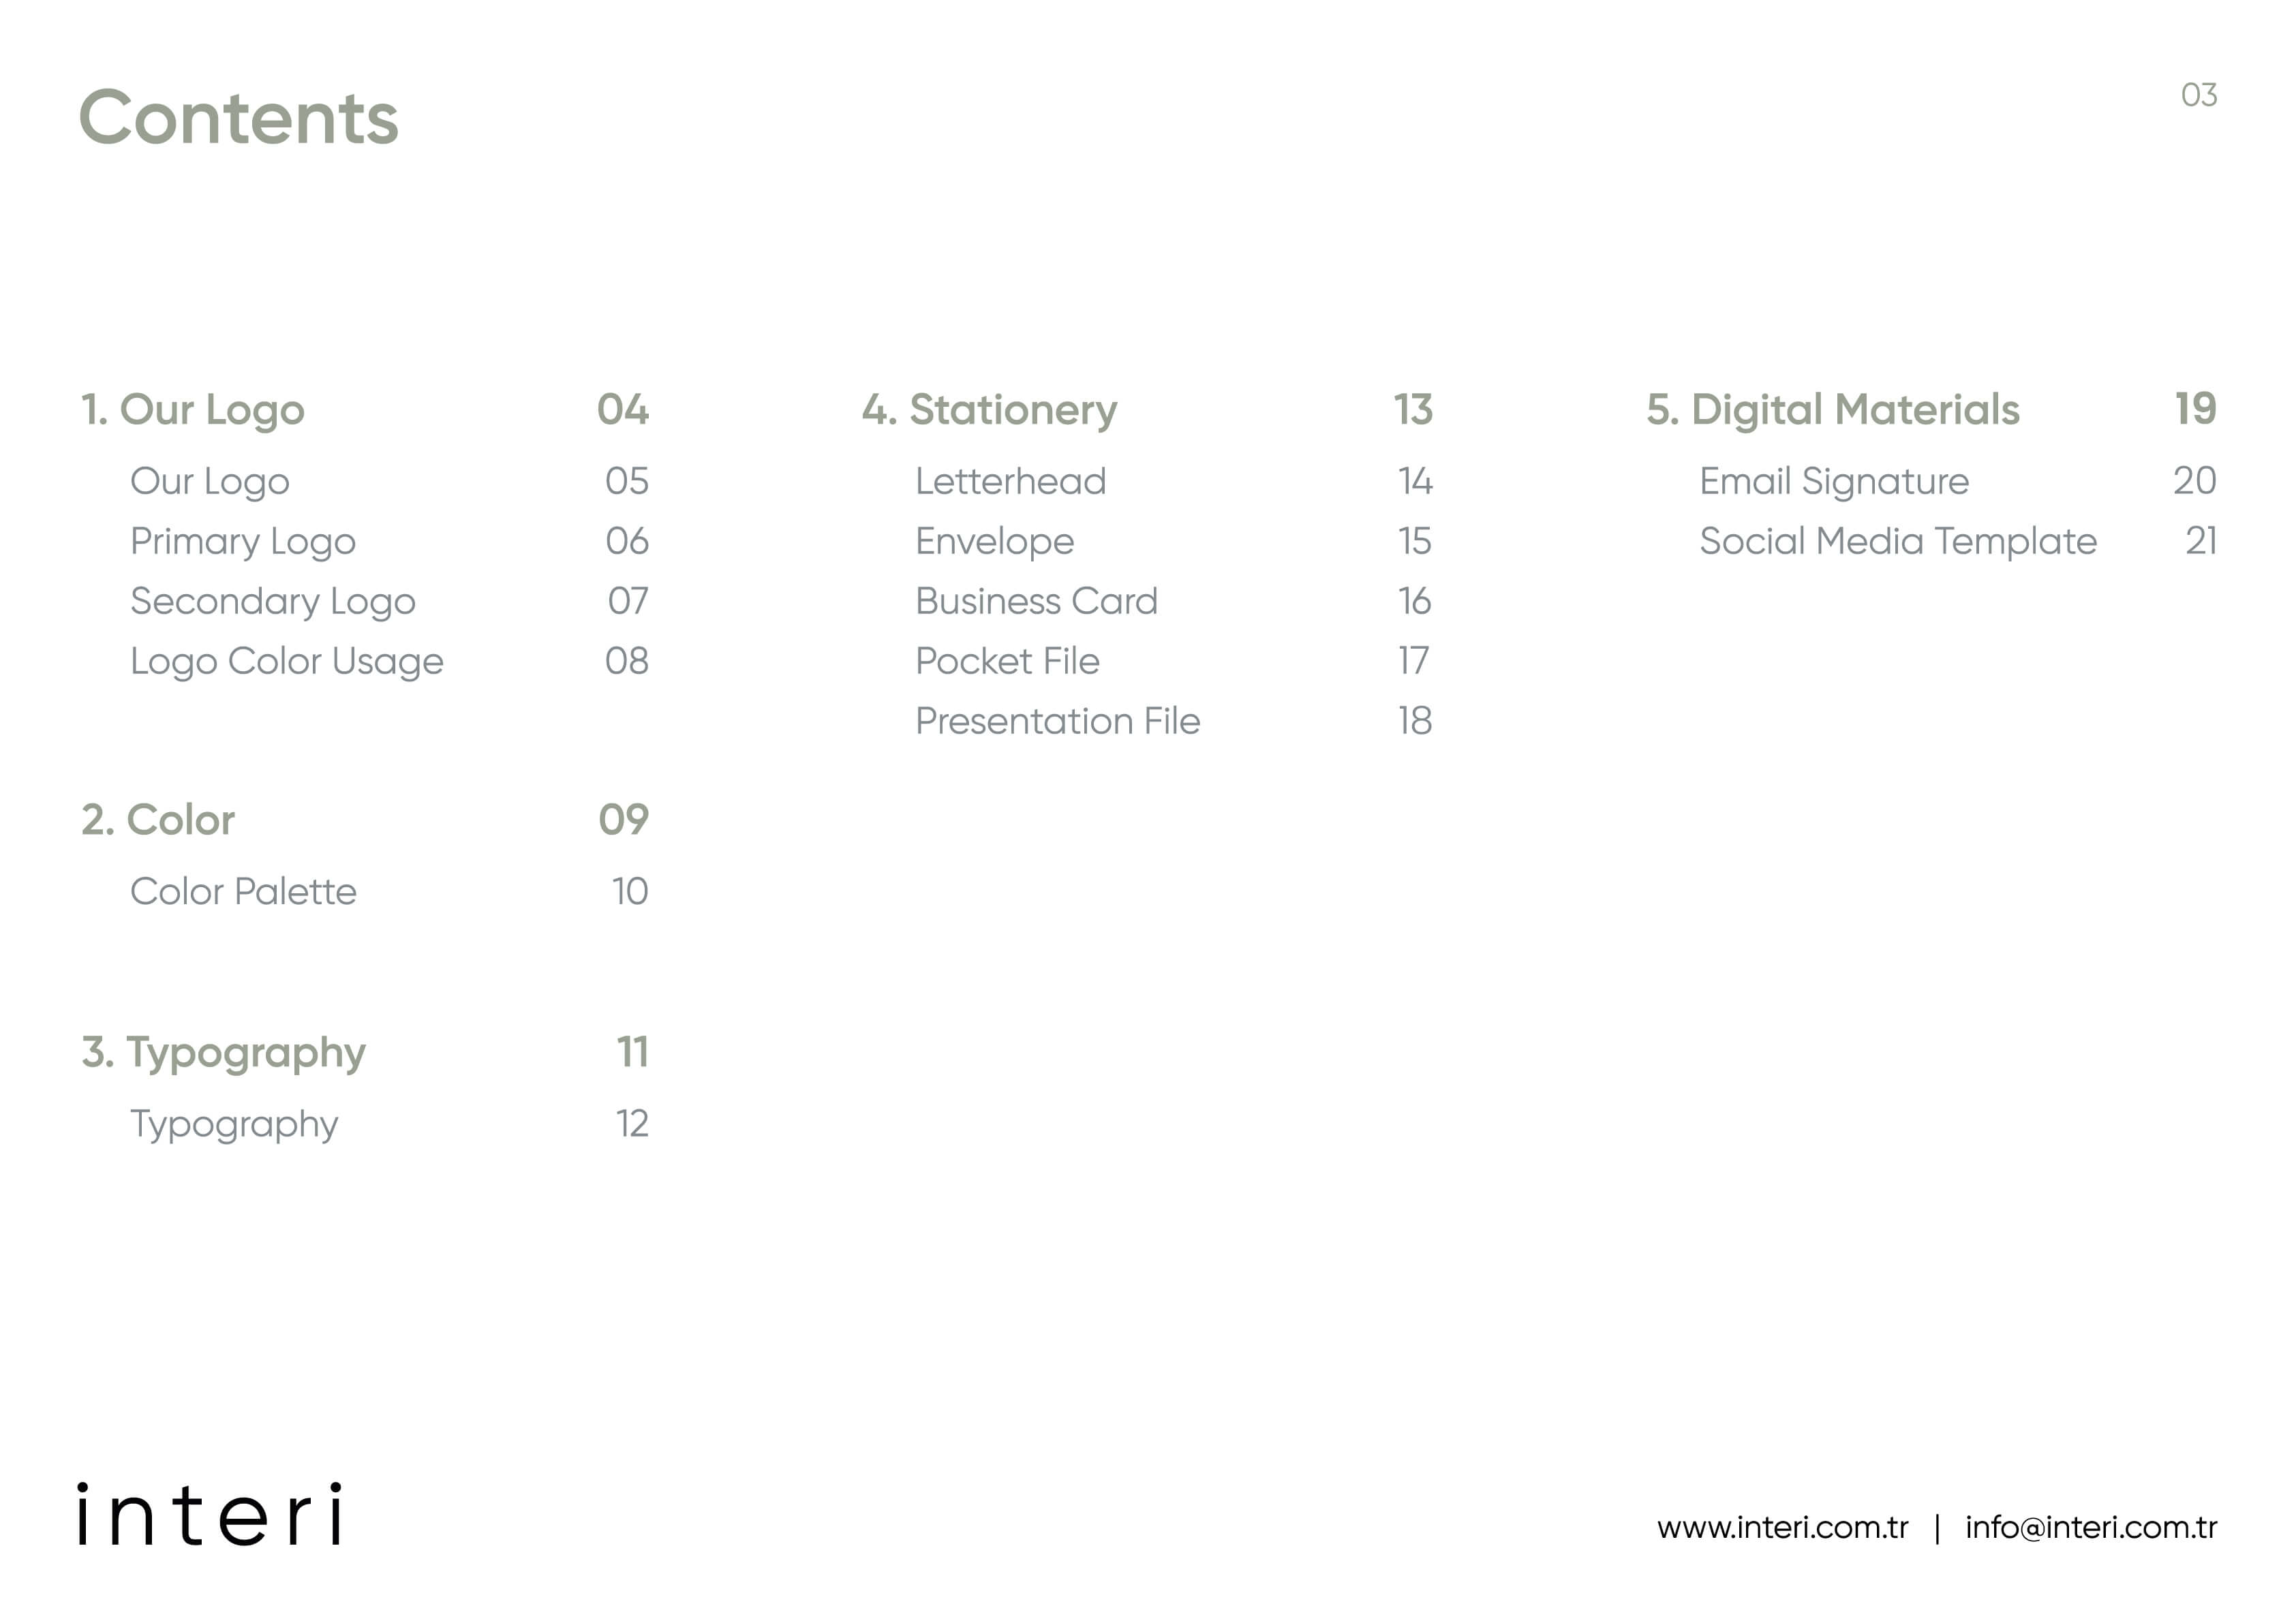This screenshot has width=2296, height=1623.
Task: Jump to Logo Color Usage entry
Action: coord(287,662)
